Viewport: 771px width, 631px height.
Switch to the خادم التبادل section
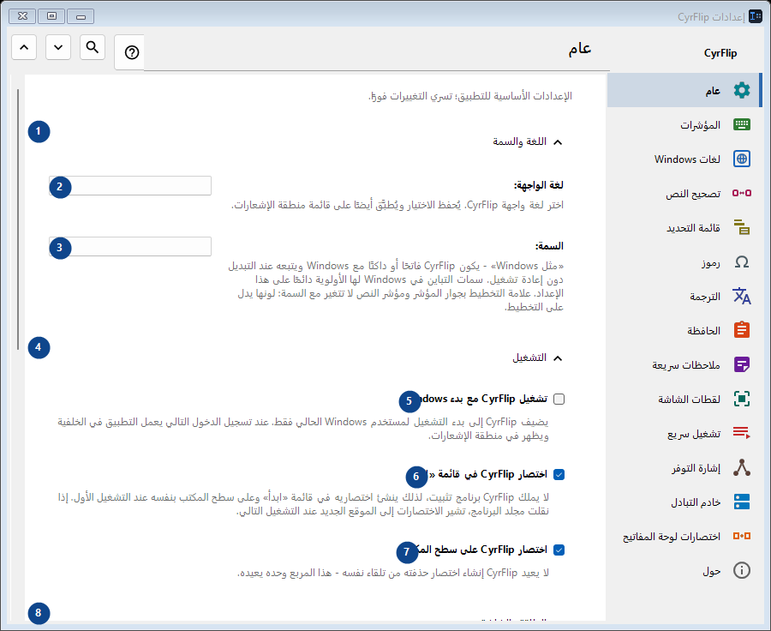684,502
